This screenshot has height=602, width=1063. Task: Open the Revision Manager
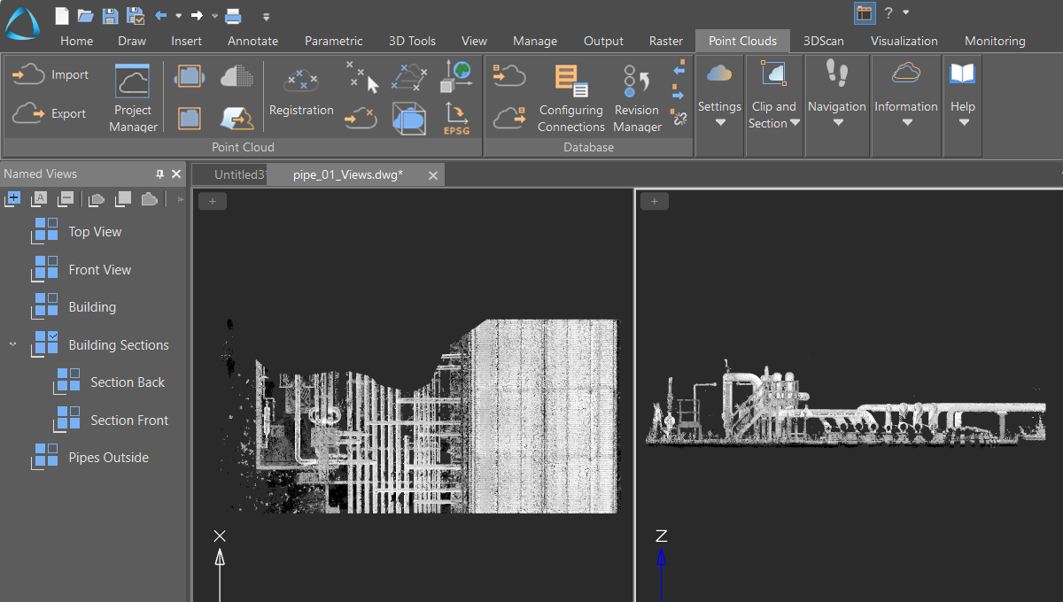pyautogui.click(x=637, y=97)
